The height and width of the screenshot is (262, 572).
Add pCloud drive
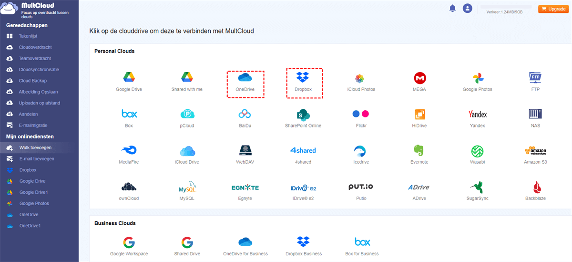187,118
